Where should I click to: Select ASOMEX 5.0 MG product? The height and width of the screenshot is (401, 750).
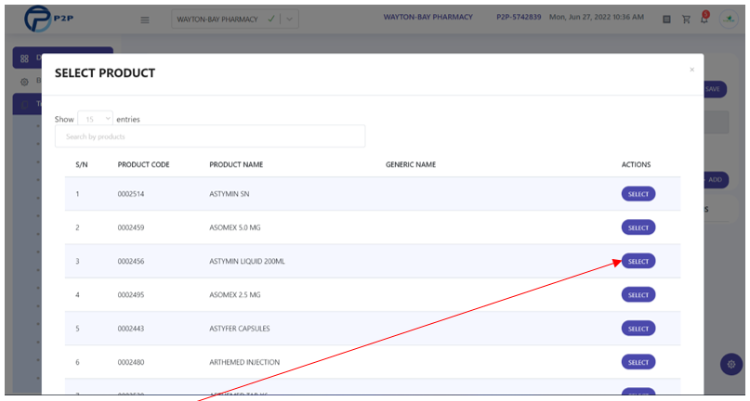638,227
